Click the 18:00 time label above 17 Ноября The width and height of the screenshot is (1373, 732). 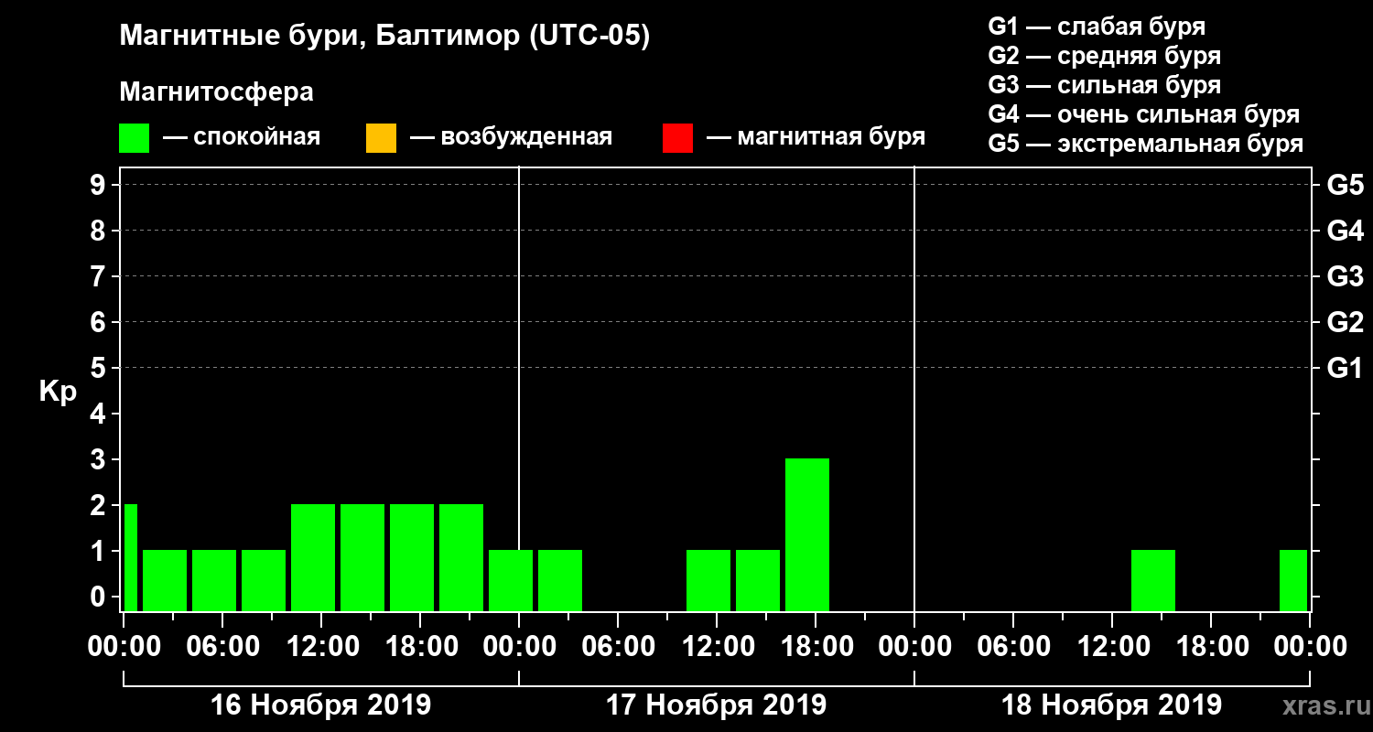coord(816,647)
